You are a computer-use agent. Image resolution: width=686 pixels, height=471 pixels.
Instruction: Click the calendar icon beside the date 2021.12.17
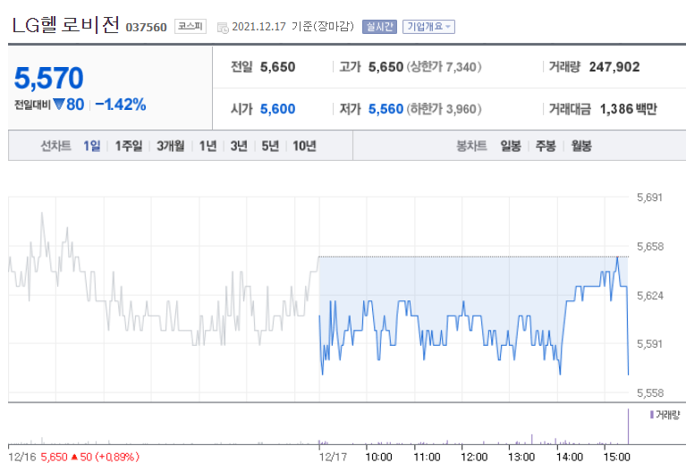coord(223,28)
